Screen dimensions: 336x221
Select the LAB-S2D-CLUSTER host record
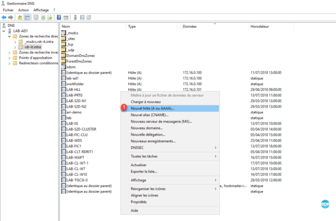pyautogui.click(x=81, y=129)
